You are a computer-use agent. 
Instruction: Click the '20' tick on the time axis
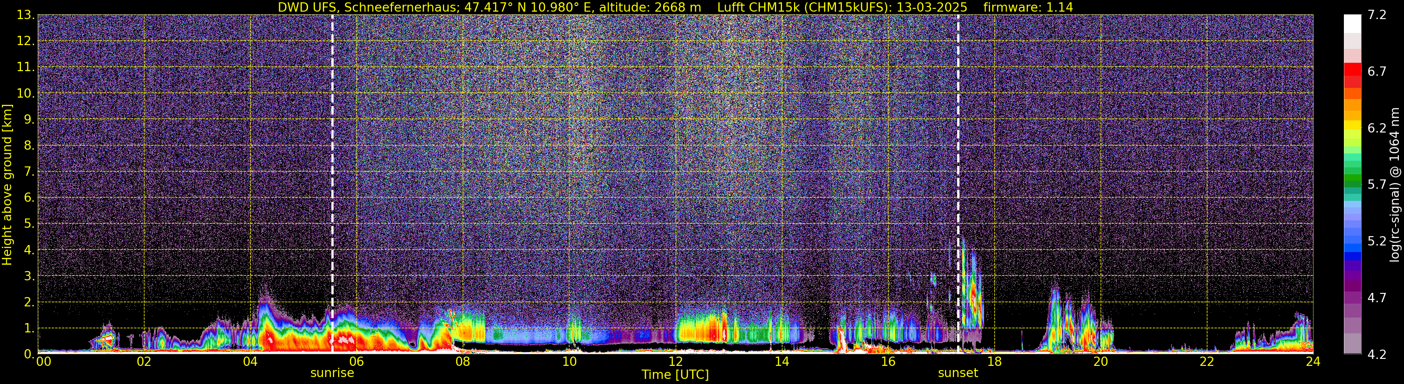[1101, 362]
